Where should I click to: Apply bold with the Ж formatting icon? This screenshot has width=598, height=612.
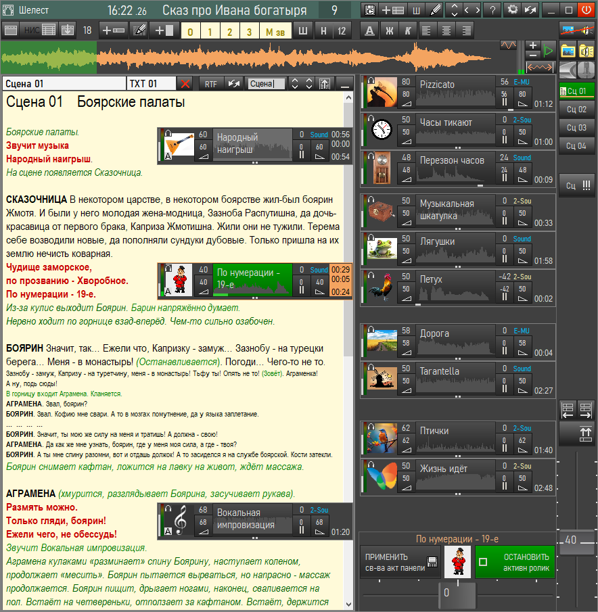click(x=389, y=31)
